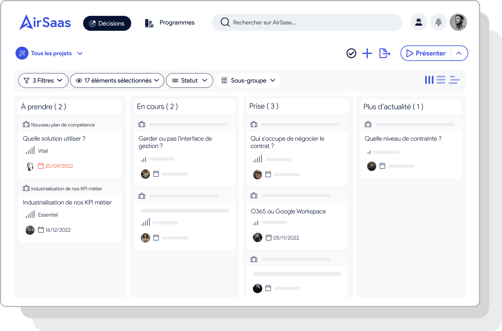Switch to the list view layout
The height and width of the screenshot is (331, 502).
pos(442,80)
